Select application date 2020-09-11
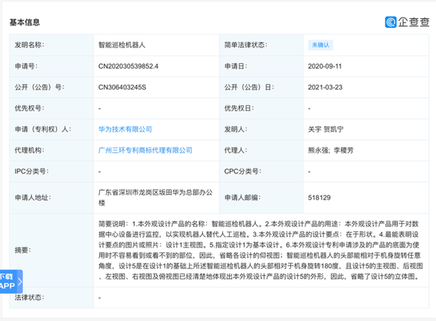The height and width of the screenshot is (321, 436). point(325,66)
